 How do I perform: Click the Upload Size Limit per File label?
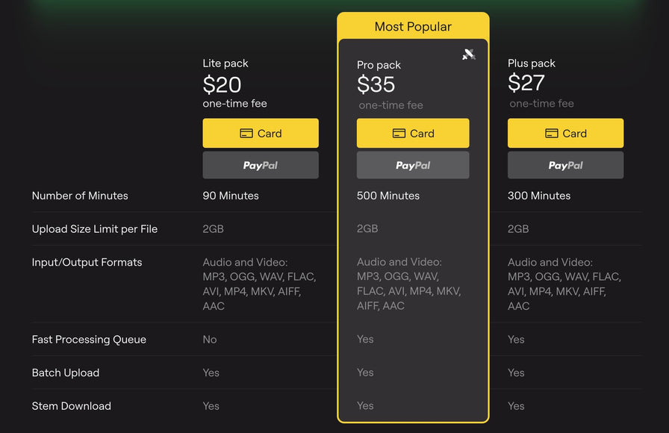95,229
